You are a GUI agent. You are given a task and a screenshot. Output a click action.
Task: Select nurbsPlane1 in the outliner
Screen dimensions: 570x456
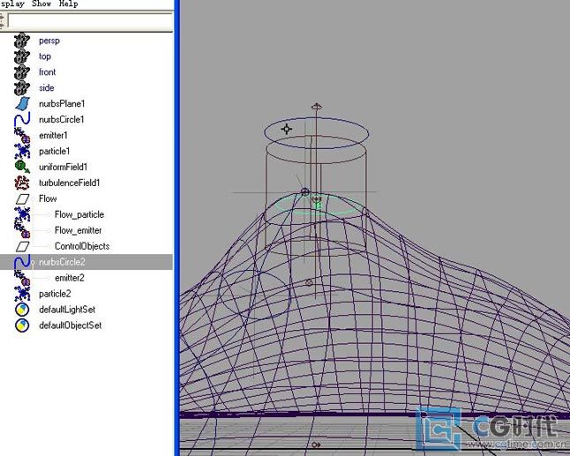[62, 103]
